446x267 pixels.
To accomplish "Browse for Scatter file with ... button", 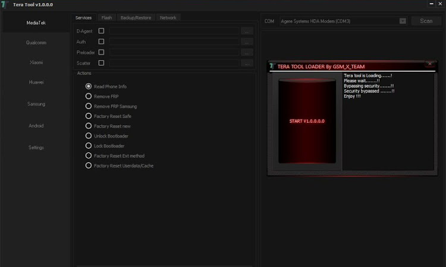I will tap(247, 63).
